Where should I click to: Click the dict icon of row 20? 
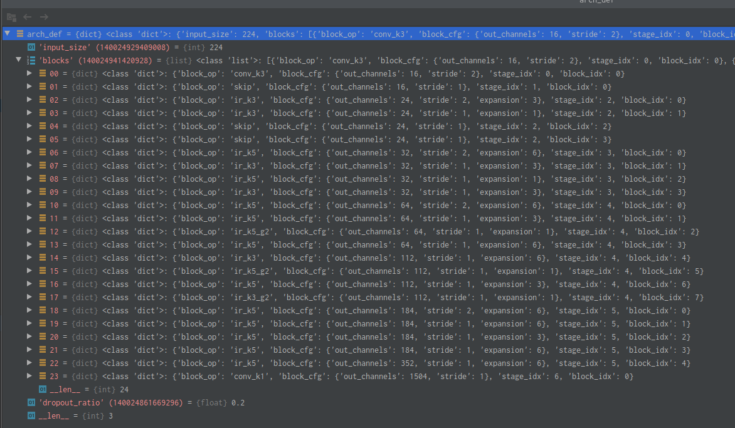pos(42,337)
